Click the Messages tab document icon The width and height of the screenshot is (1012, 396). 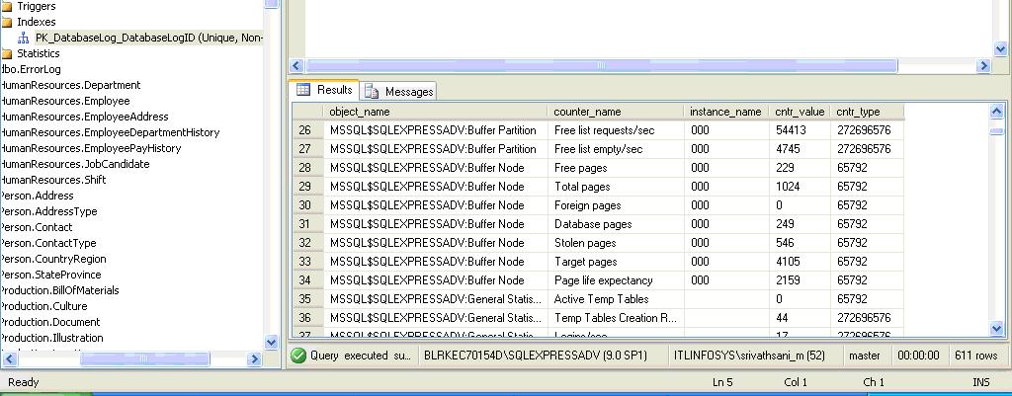click(x=372, y=92)
